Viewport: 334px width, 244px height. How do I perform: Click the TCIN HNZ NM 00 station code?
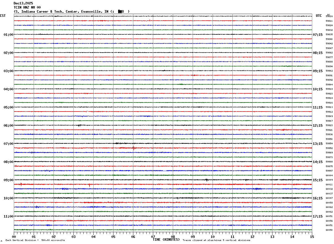click(27, 7)
